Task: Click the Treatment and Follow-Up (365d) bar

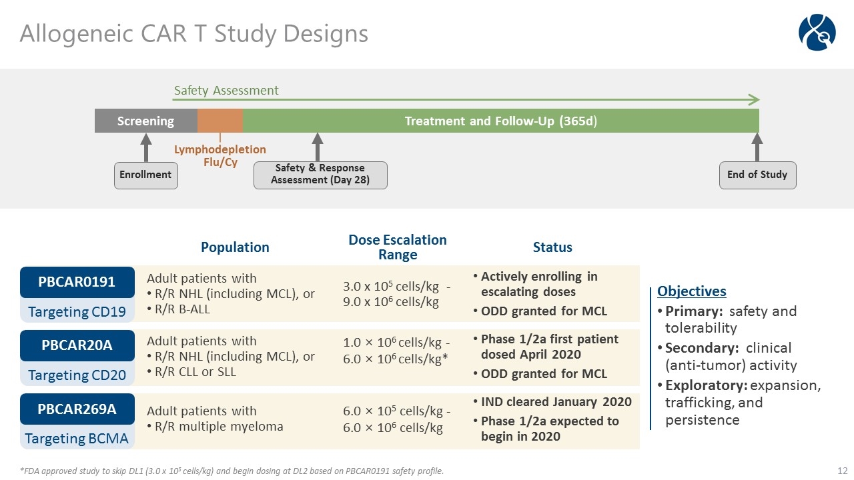Action: 501,121
